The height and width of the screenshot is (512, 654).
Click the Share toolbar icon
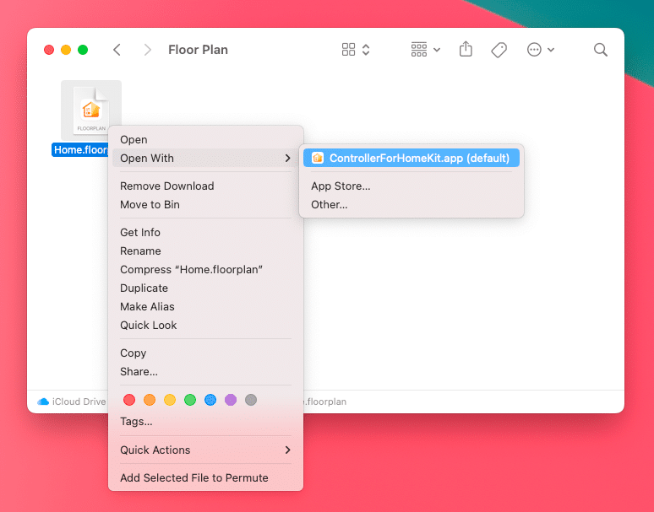466,49
